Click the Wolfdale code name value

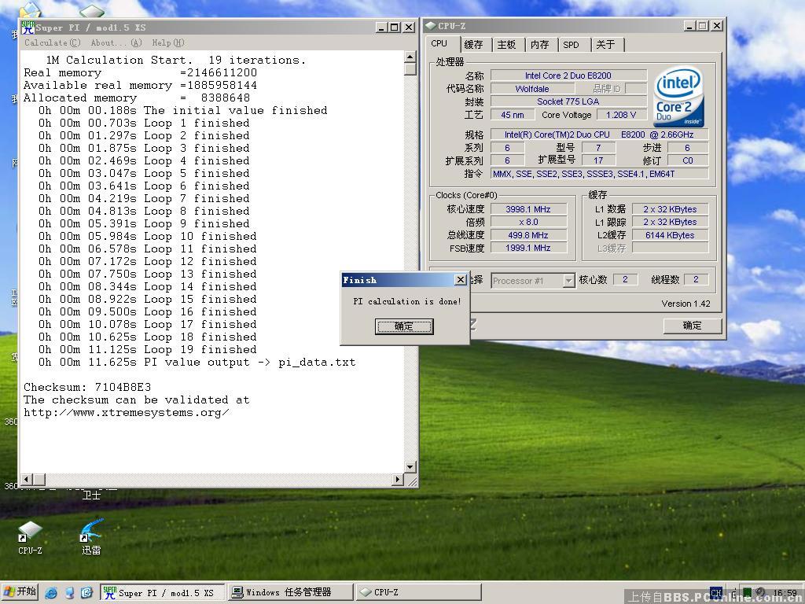tap(532, 89)
